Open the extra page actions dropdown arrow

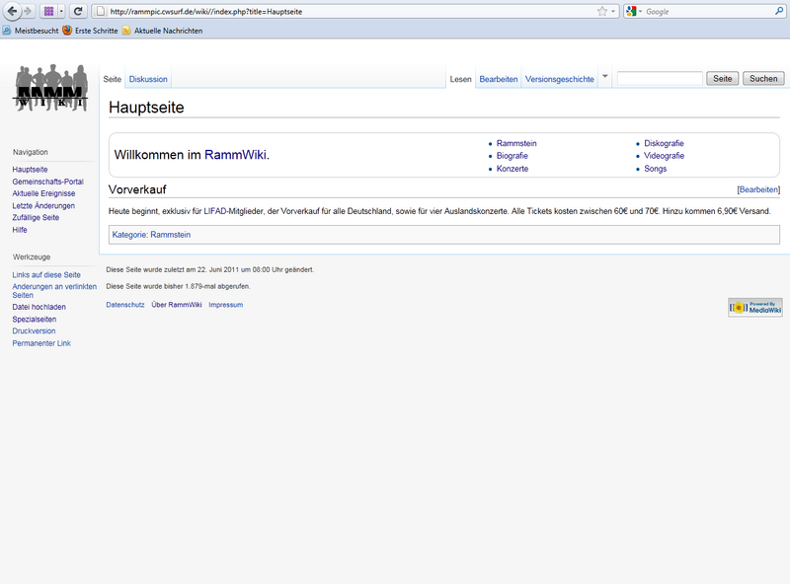pyautogui.click(x=606, y=78)
